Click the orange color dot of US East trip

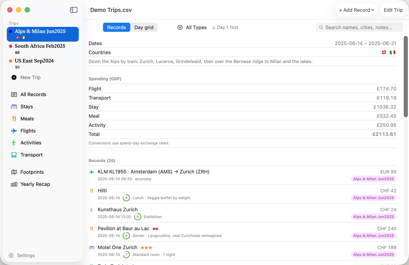click(10, 61)
